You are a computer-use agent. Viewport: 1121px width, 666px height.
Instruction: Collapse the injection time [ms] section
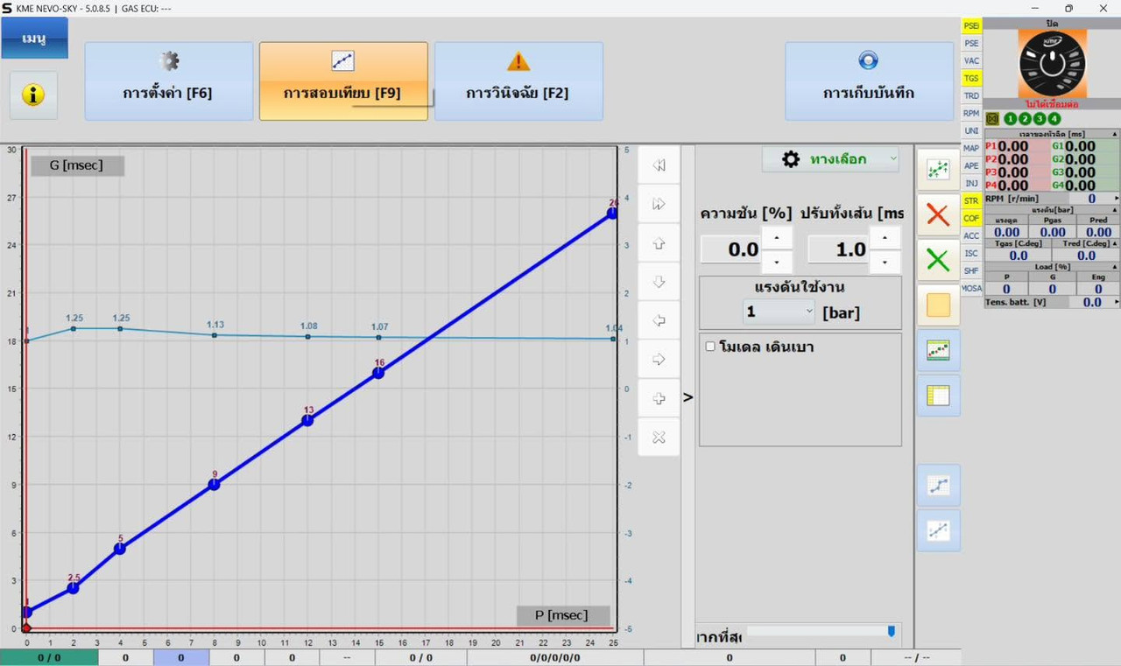tap(1115, 134)
